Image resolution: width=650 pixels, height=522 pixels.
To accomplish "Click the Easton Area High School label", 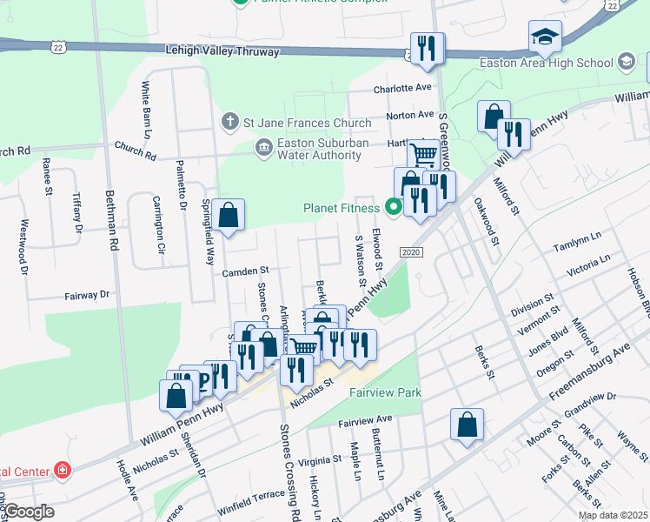I will coord(547,63).
